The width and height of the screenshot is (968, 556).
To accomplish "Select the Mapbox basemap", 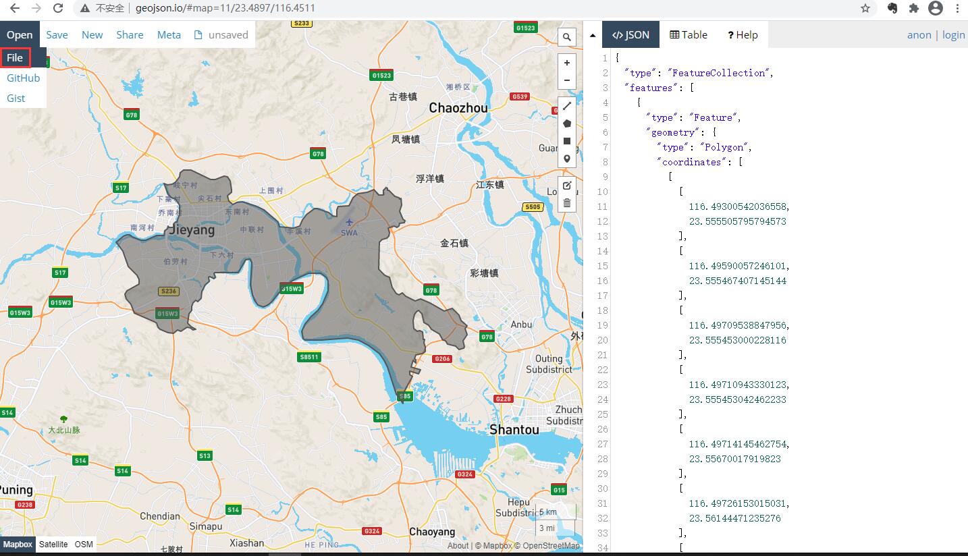I will pyautogui.click(x=18, y=545).
